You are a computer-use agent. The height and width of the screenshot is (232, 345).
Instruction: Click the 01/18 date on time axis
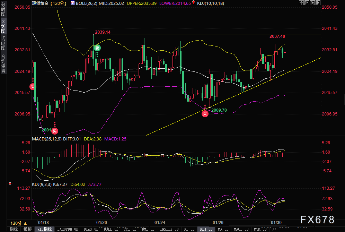(x=44, y=223)
